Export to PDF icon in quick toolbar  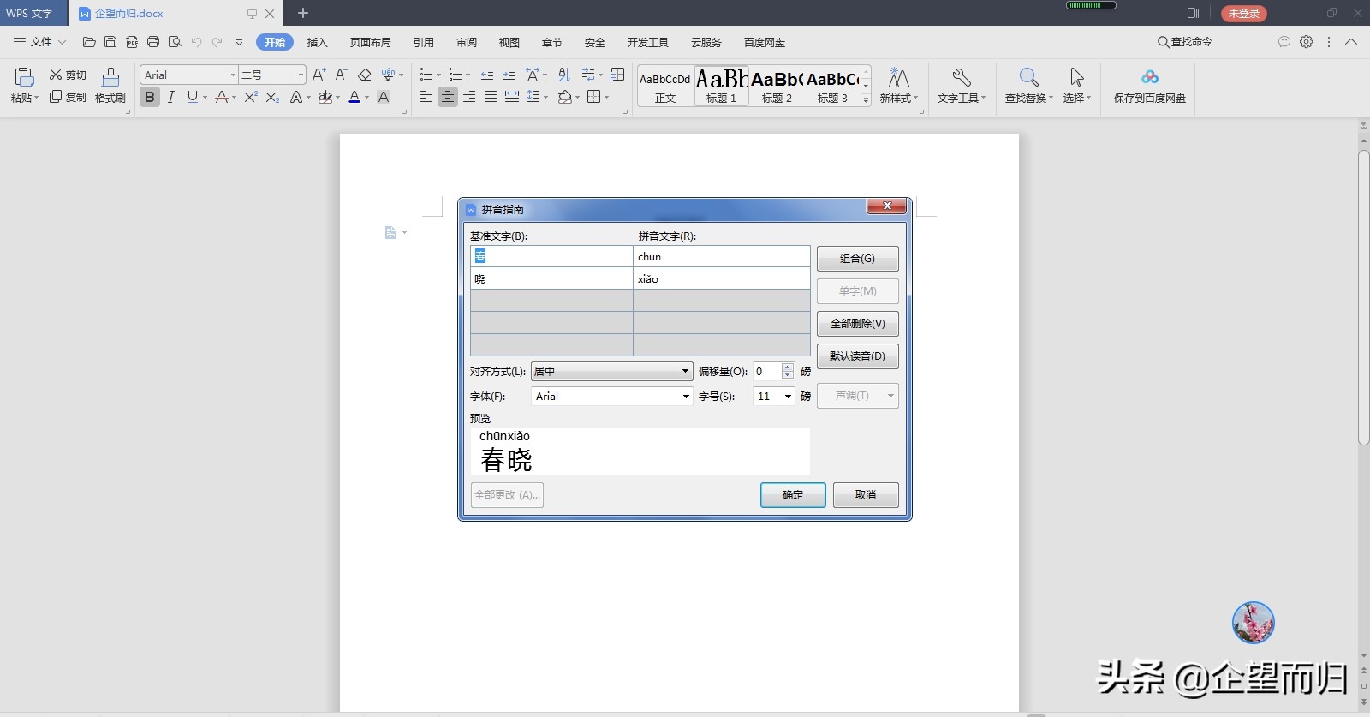click(x=132, y=41)
